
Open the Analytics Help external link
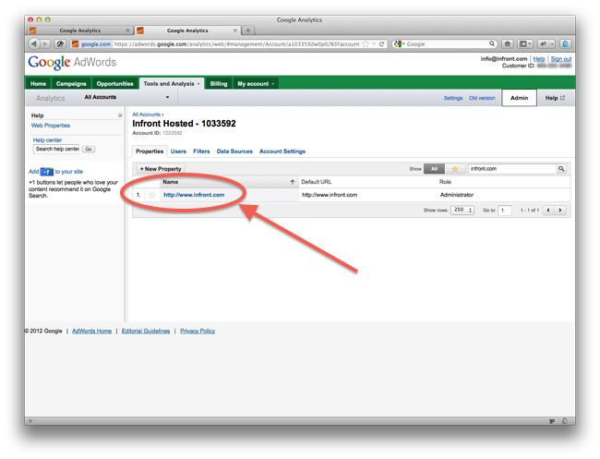(555, 98)
